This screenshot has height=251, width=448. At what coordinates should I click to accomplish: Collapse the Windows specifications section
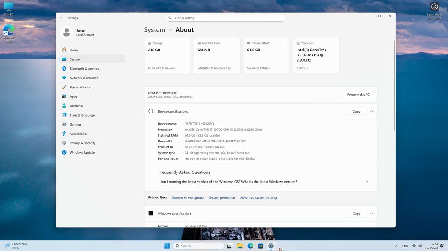point(372,213)
